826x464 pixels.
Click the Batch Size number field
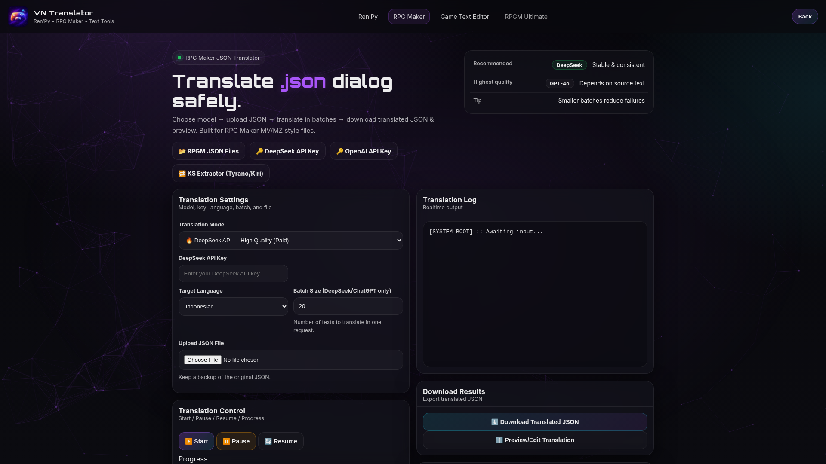tap(348, 306)
